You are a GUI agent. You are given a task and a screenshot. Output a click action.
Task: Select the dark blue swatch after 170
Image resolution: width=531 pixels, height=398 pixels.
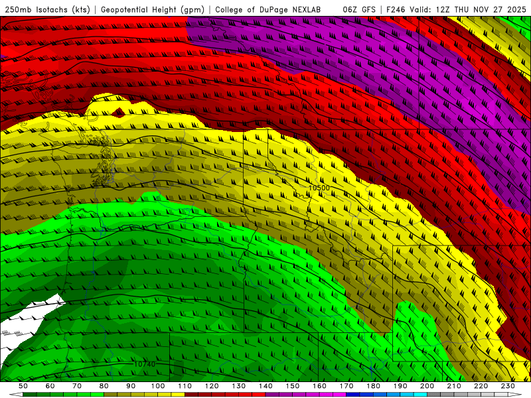(352, 395)
